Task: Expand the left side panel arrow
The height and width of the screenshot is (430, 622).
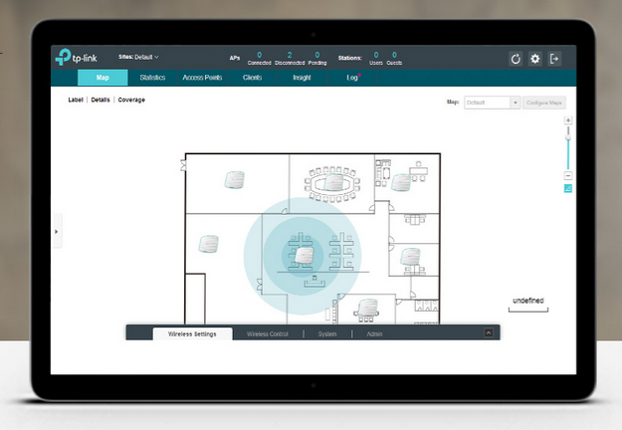Action: tap(56, 231)
